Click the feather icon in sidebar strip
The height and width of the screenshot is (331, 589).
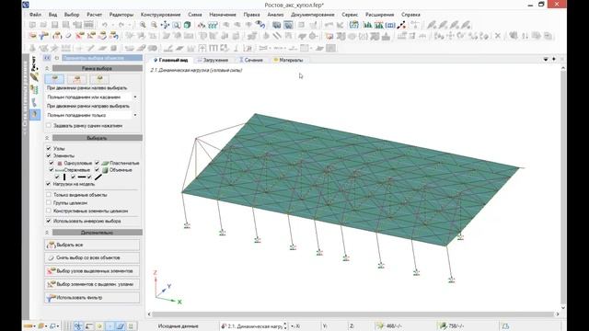[35, 77]
